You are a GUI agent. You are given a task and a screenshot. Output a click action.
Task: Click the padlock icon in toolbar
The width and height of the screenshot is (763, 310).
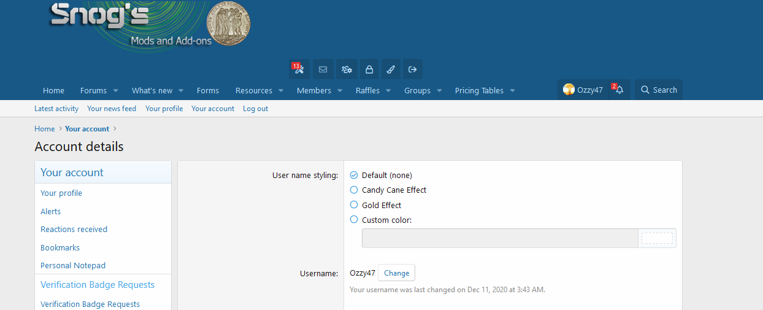point(369,69)
